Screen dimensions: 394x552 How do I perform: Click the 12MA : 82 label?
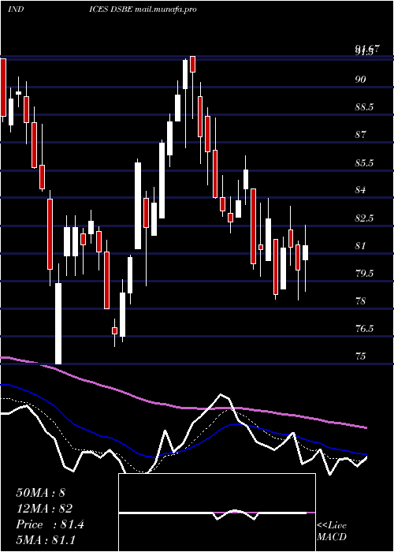coord(44,509)
